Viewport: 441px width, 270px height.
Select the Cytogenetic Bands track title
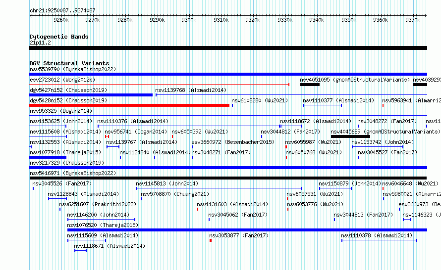[59, 37]
